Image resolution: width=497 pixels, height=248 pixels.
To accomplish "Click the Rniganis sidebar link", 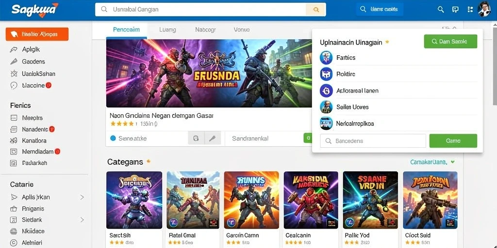I will 33,209.
